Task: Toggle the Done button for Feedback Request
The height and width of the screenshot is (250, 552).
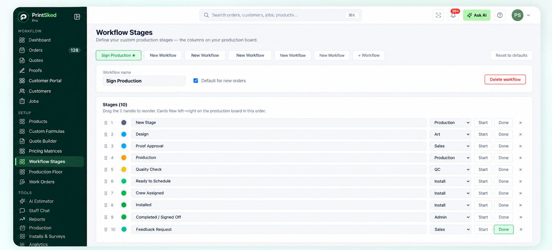Action: tap(503, 229)
